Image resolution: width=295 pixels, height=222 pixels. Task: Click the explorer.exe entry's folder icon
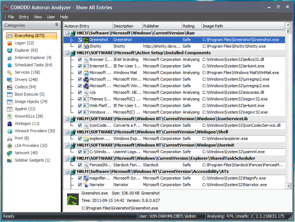pyautogui.click(x=86, y=139)
